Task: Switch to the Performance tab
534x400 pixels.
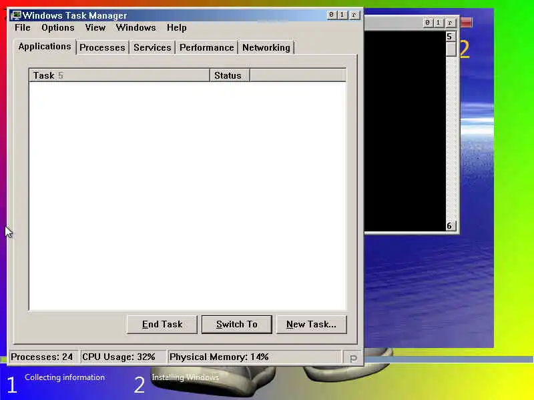Action: coord(207,47)
